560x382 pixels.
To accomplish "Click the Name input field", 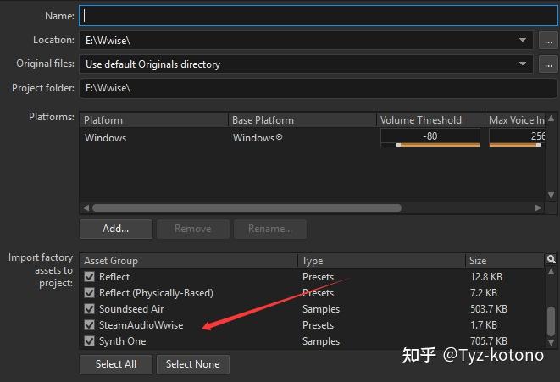I will [x=318, y=16].
